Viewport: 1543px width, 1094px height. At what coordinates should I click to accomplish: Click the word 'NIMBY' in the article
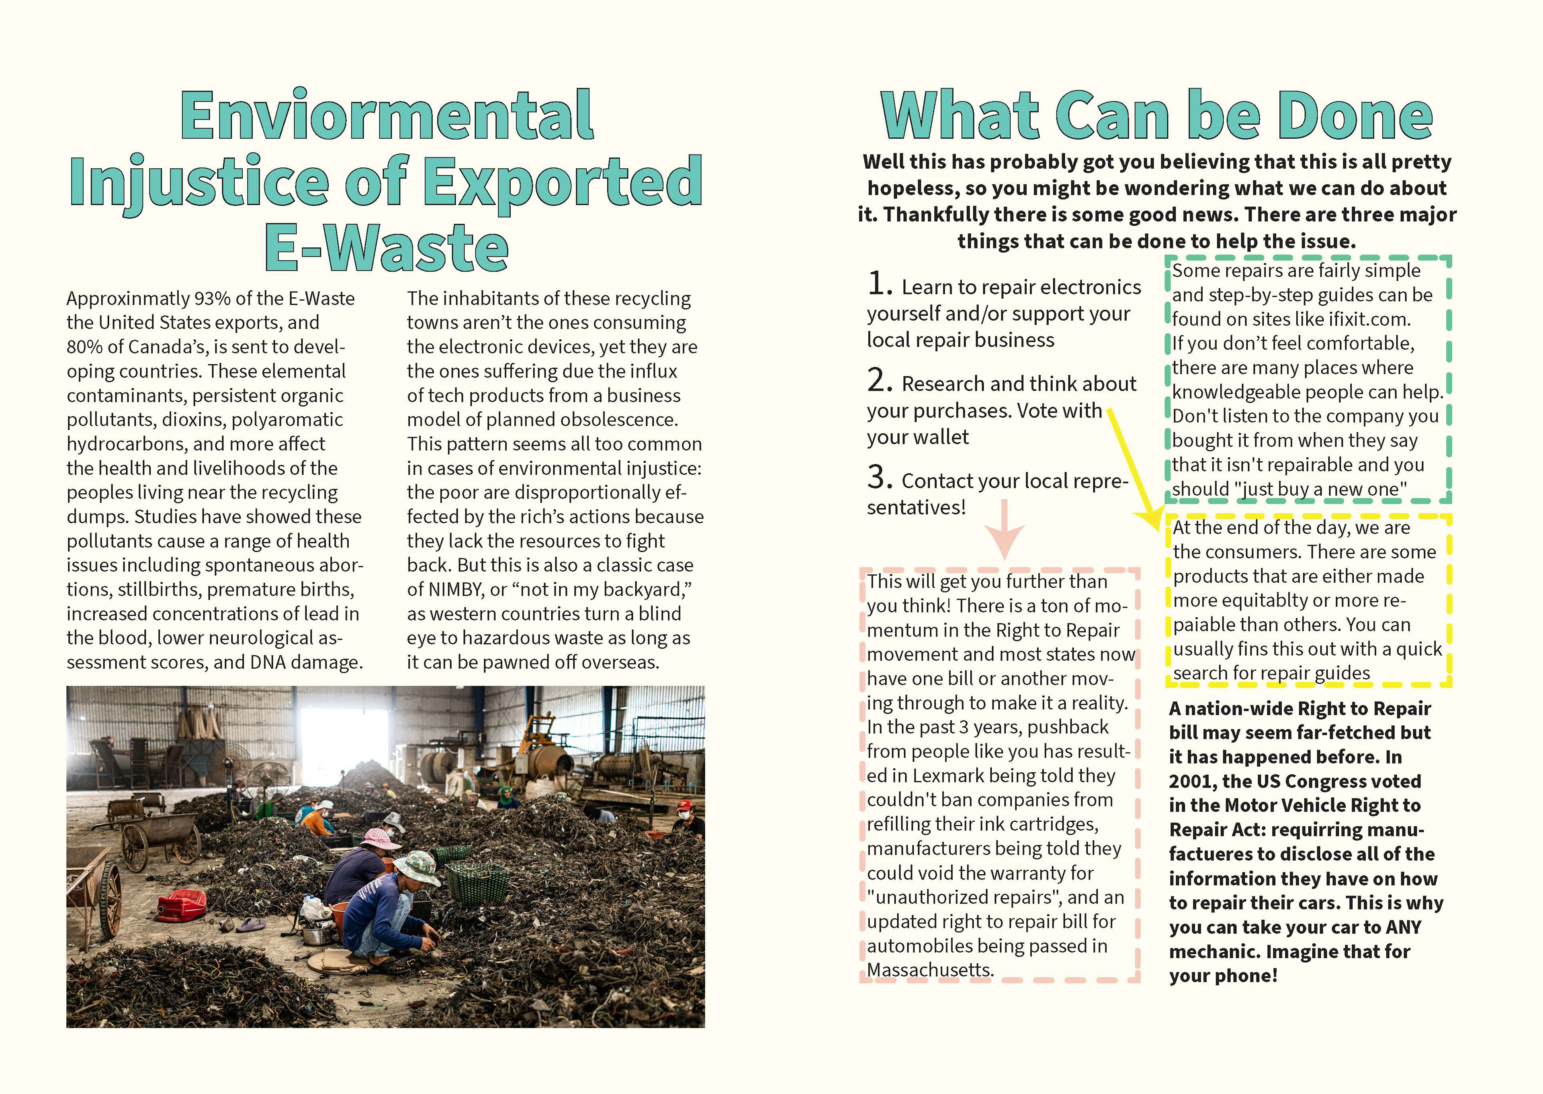point(457,590)
